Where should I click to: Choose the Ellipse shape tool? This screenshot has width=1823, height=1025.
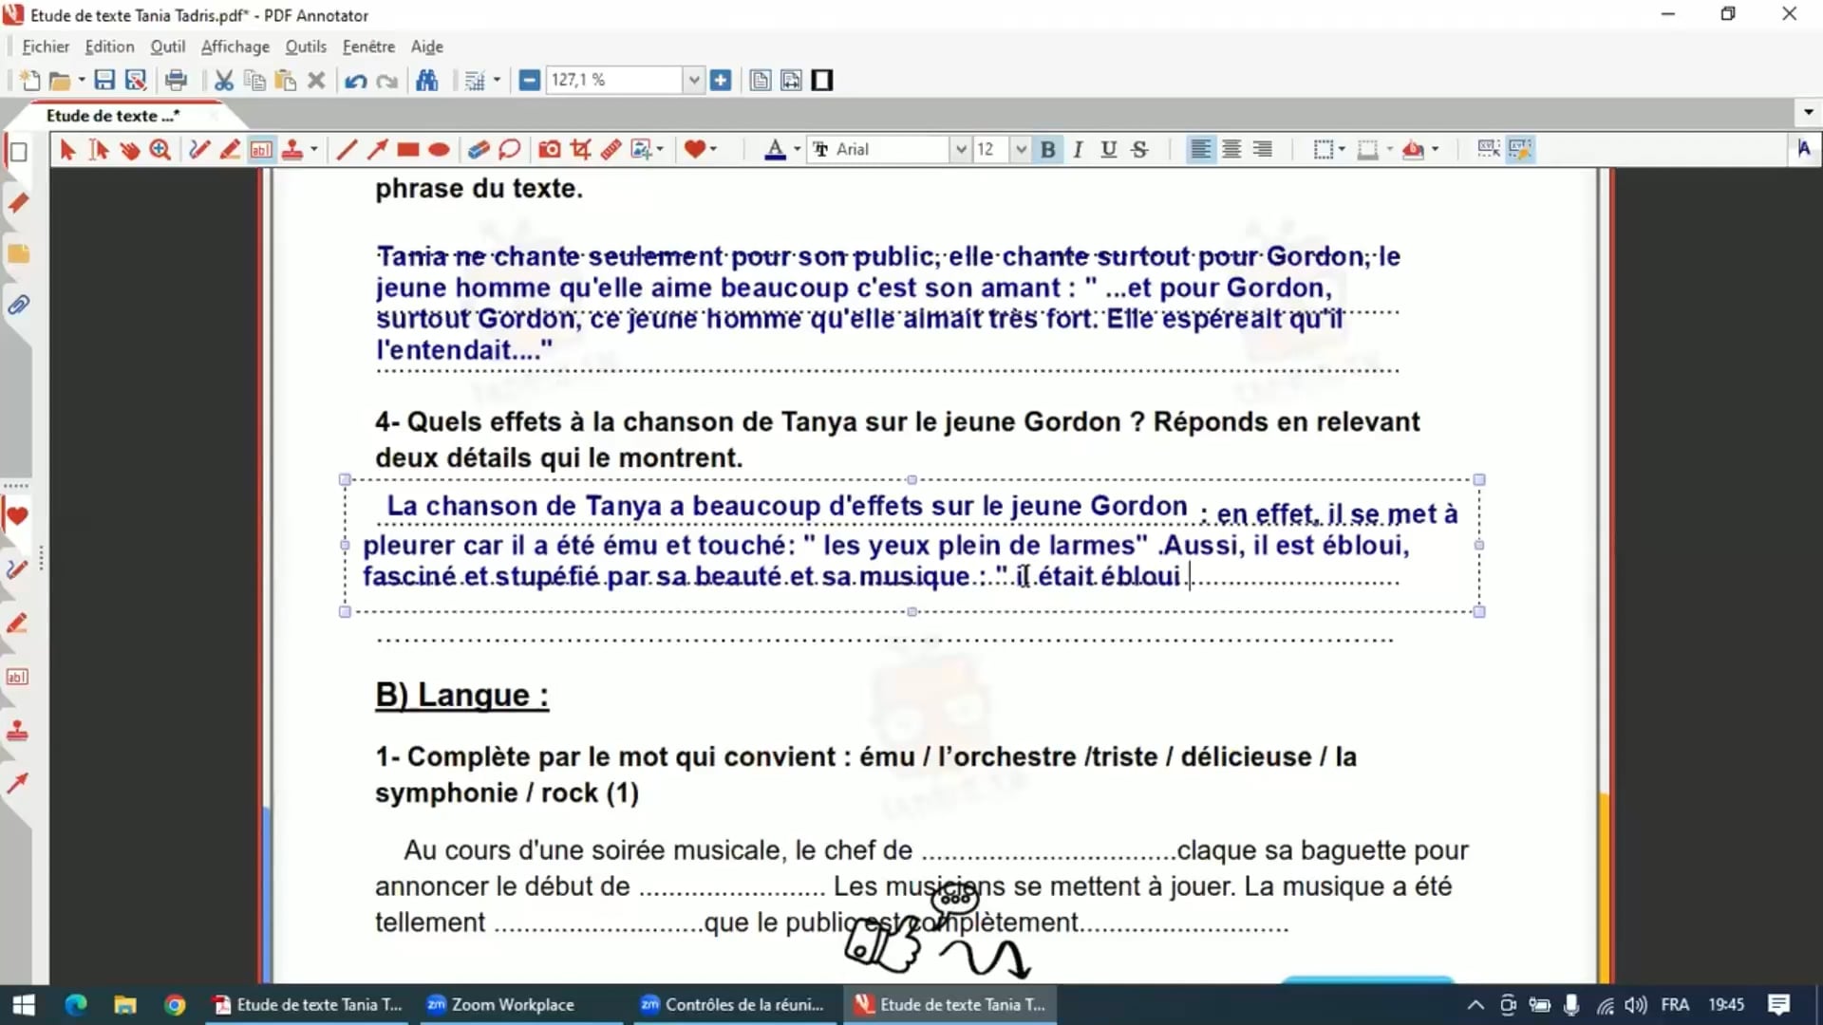point(439,149)
